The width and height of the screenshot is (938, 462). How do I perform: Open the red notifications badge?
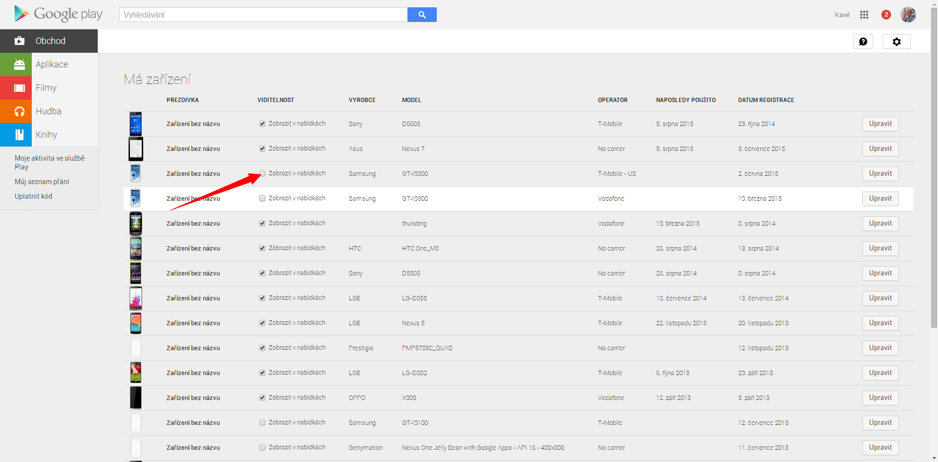[886, 15]
